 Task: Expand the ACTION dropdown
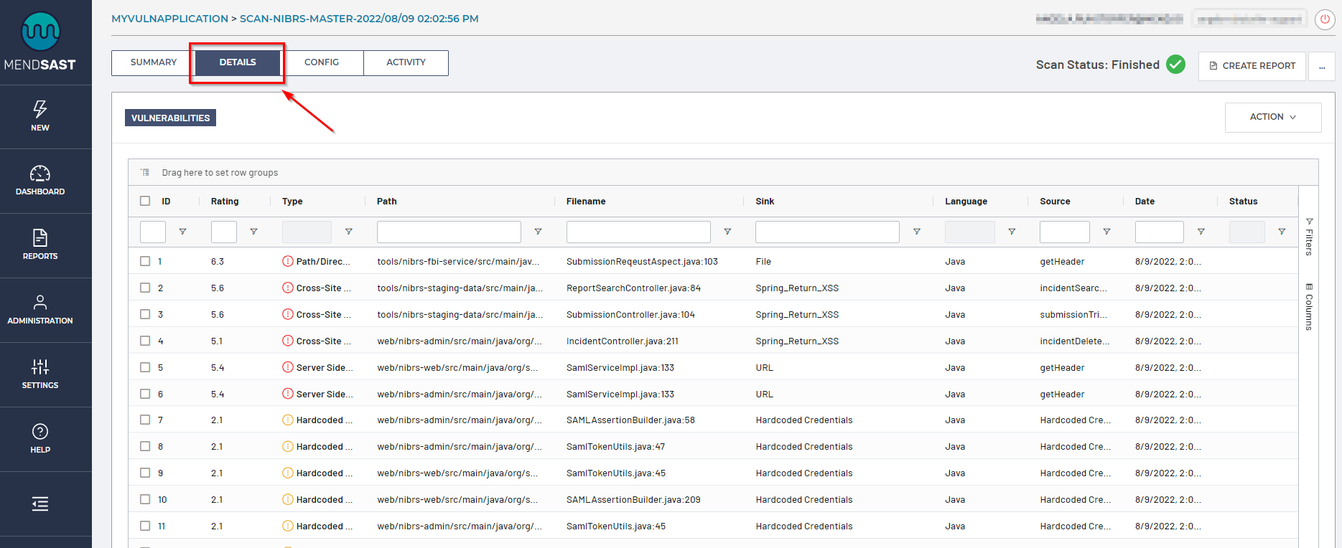click(1272, 117)
